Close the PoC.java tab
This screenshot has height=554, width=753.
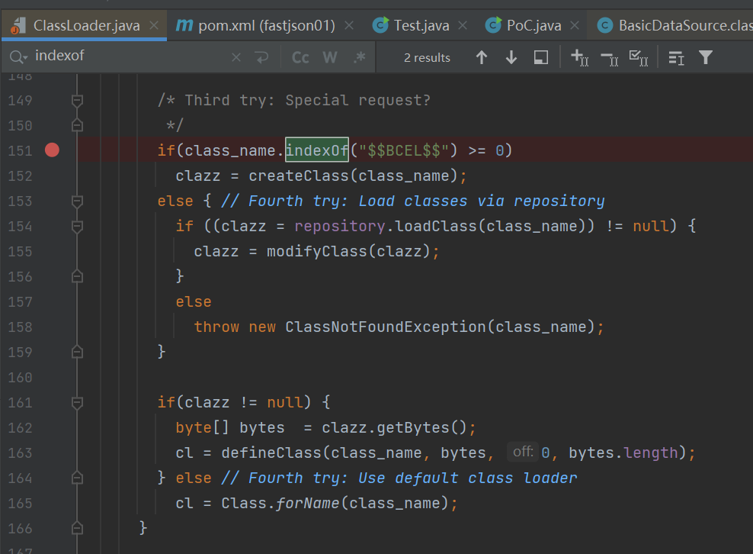[x=574, y=25]
